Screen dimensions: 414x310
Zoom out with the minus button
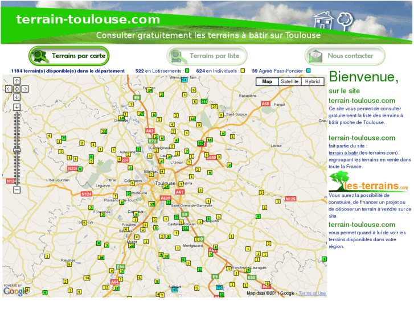(17, 189)
